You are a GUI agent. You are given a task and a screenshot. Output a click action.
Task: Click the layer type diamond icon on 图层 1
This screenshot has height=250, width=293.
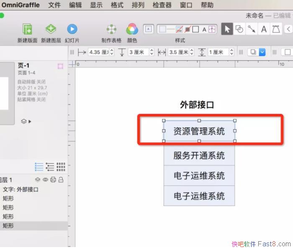38,179
